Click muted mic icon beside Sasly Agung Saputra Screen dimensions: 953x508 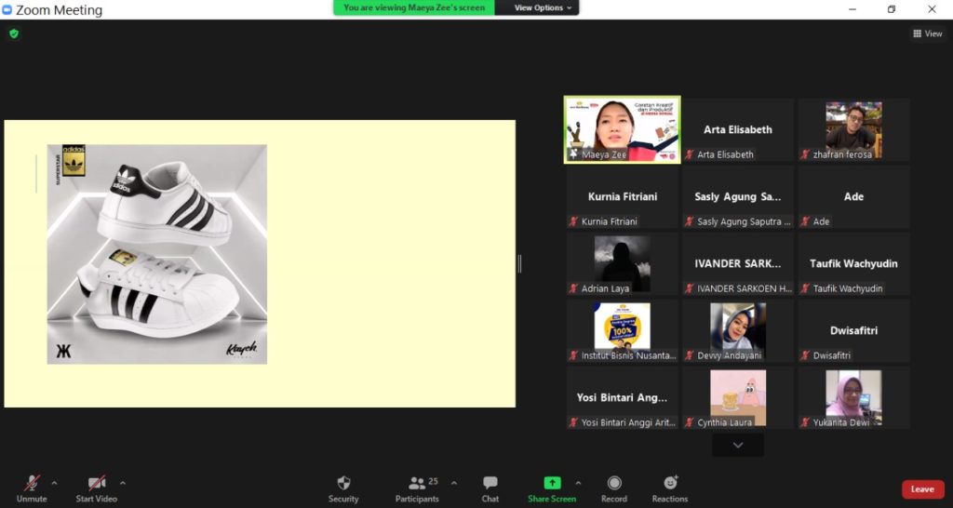coord(690,221)
